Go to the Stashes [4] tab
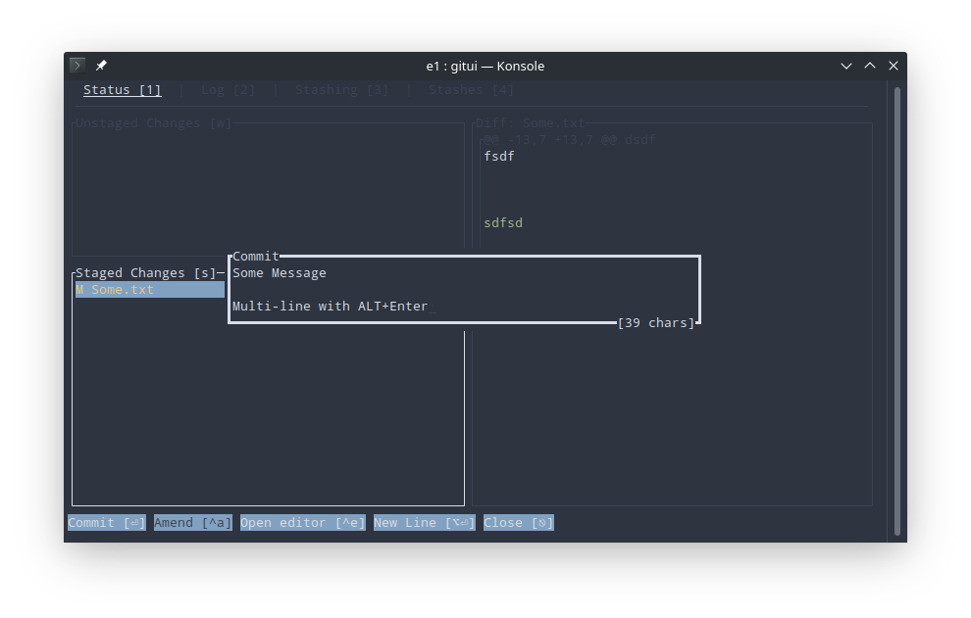The height and width of the screenshot is (618, 971). pos(471,90)
